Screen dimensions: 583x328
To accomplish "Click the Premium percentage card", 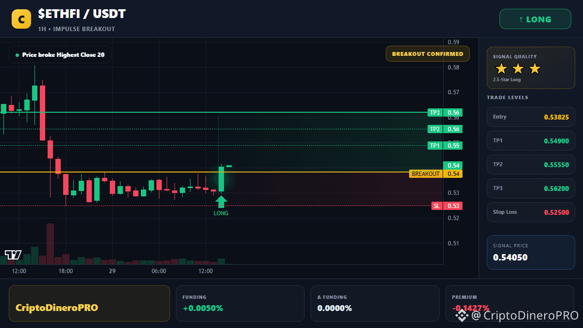I will 510,303.
